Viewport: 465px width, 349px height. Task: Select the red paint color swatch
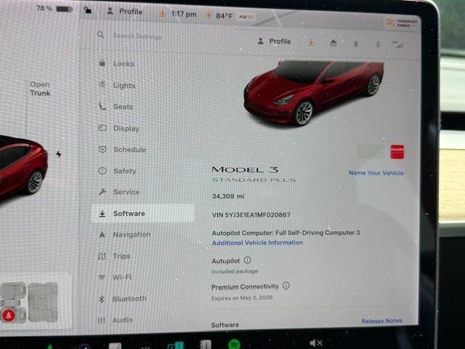(x=397, y=152)
